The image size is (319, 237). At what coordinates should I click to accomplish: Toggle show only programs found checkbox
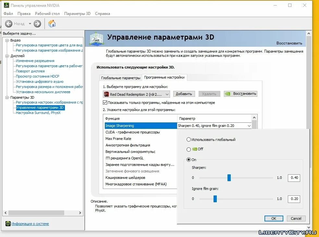coord(105,102)
